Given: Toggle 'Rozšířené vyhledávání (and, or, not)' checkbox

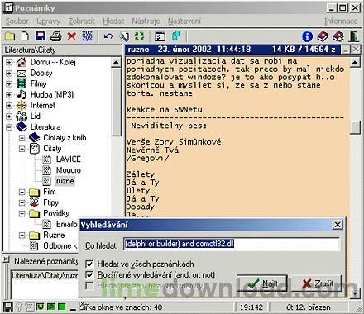Looking at the screenshot, I should point(89,274).
